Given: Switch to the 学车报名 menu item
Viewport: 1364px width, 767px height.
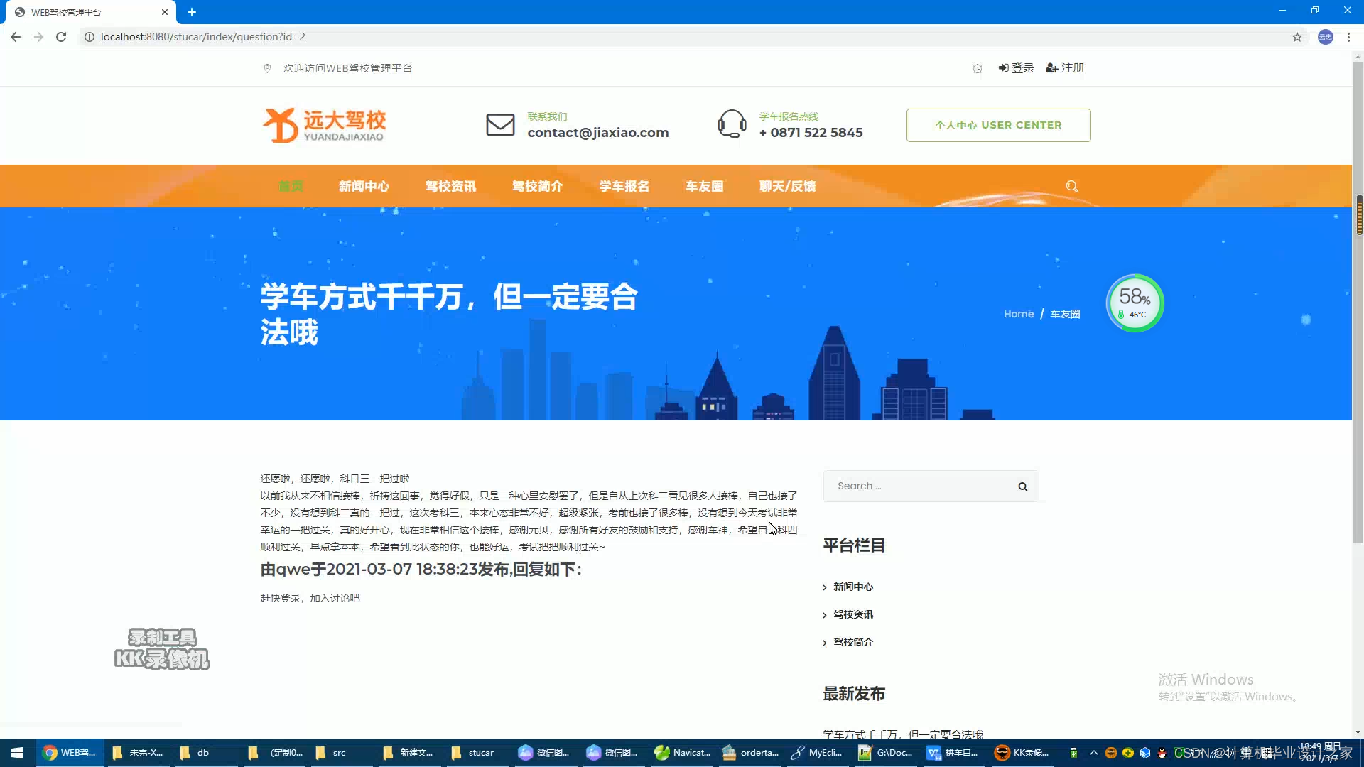Looking at the screenshot, I should pos(624,186).
